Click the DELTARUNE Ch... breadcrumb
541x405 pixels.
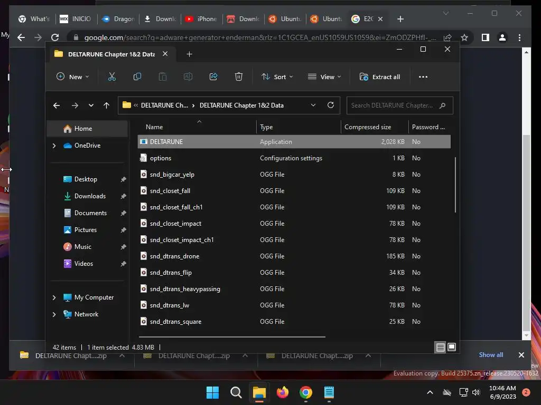165,105
